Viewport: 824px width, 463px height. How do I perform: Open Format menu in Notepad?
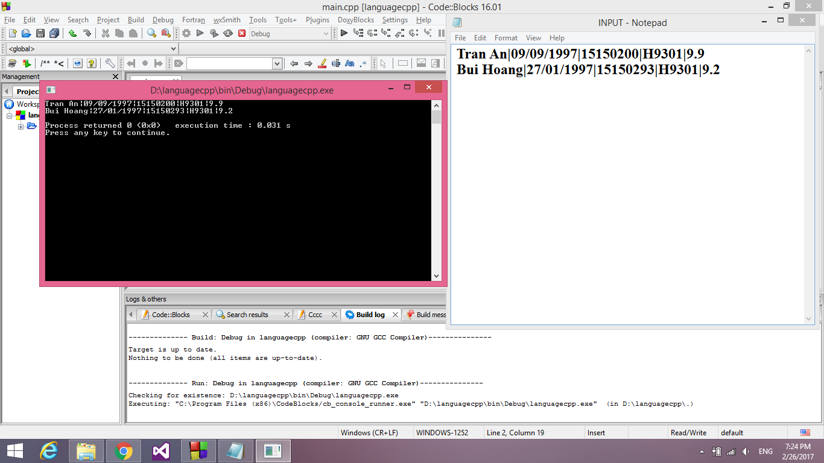point(505,37)
